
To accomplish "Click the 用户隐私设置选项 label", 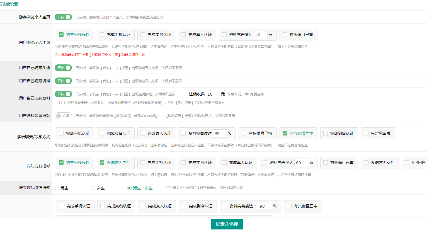I will pyautogui.click(x=35, y=116).
